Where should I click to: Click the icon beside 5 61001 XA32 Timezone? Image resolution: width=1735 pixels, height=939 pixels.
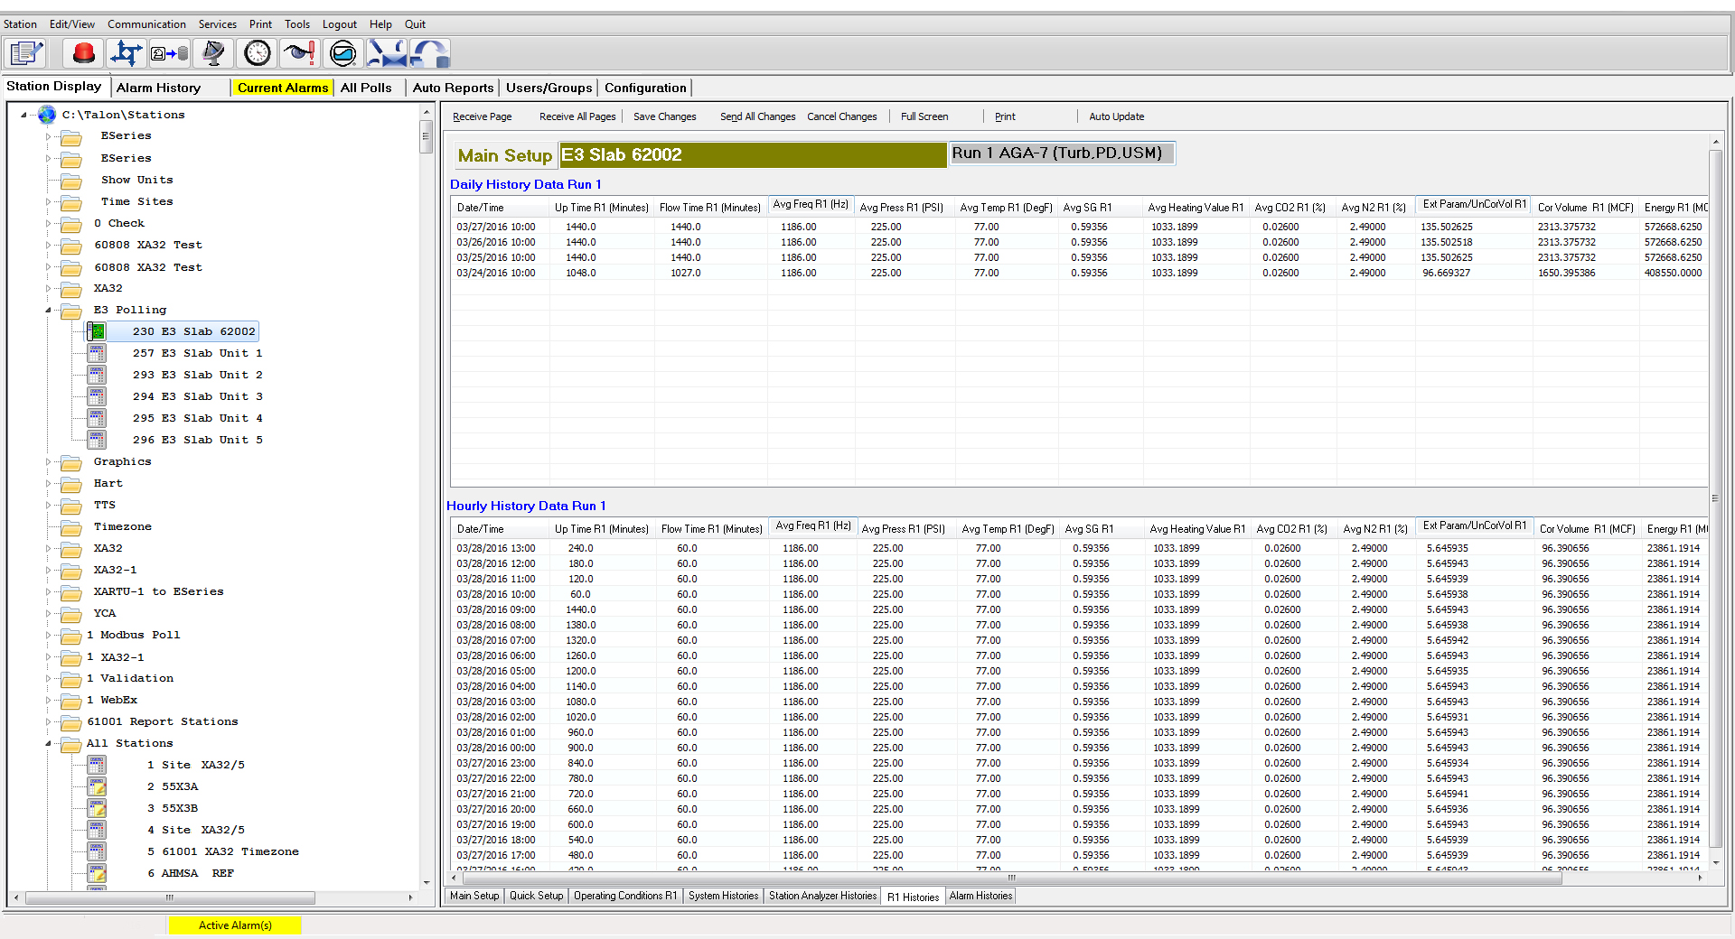tap(97, 851)
